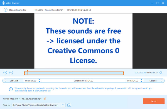Decrease the start time with down arrow
This screenshot has height=109, width=167.
point(40,82)
